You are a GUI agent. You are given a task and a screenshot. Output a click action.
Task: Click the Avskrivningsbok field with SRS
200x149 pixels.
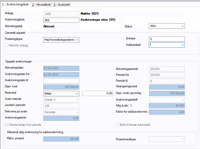tap(61, 20)
